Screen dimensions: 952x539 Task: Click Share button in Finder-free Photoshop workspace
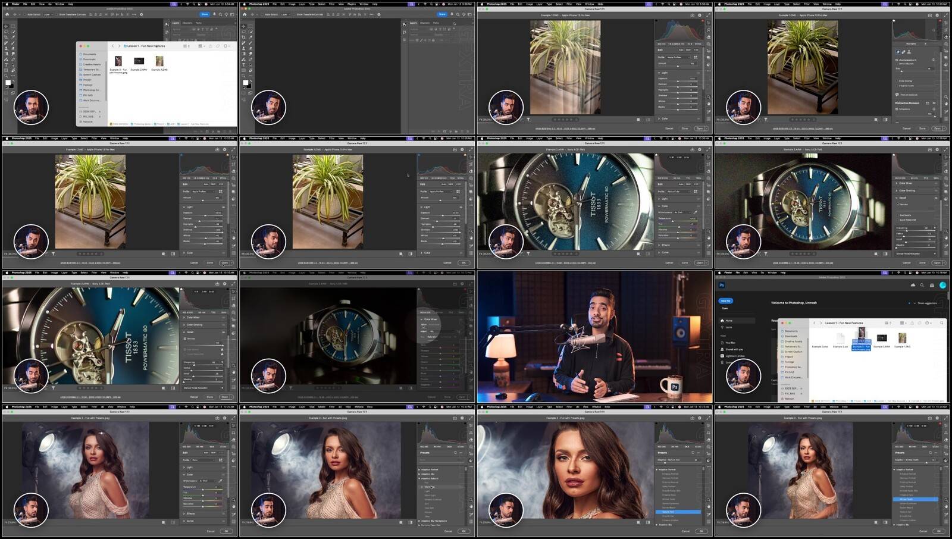click(x=442, y=14)
